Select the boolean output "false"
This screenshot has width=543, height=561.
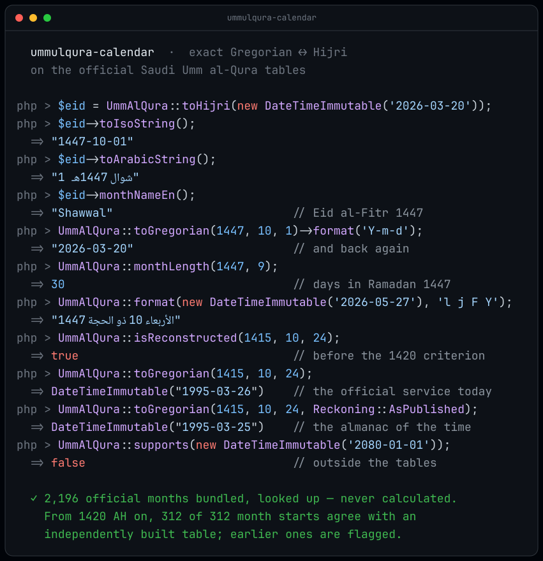point(68,463)
